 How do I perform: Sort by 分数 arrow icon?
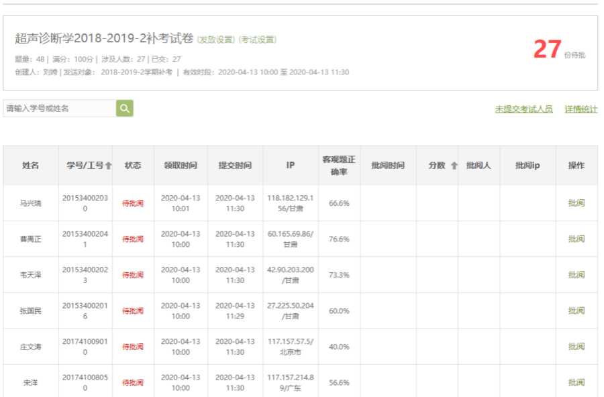454,166
